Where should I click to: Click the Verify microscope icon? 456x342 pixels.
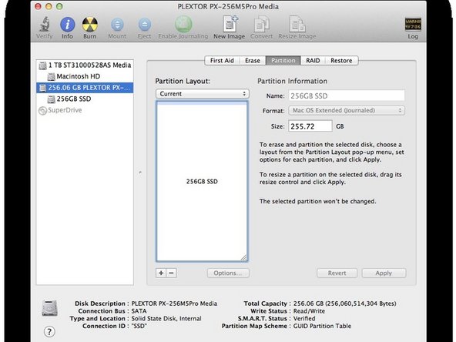[x=45, y=24]
